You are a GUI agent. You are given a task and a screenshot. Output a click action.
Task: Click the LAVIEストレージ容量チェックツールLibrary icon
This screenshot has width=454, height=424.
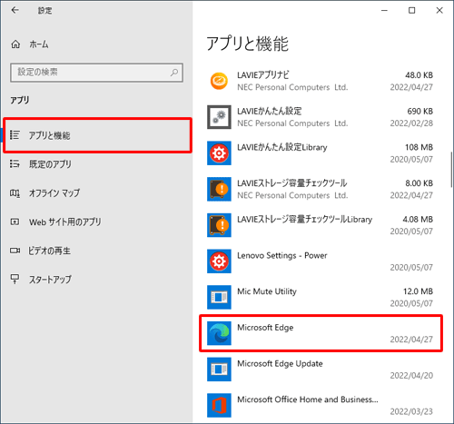pyautogui.click(x=219, y=225)
